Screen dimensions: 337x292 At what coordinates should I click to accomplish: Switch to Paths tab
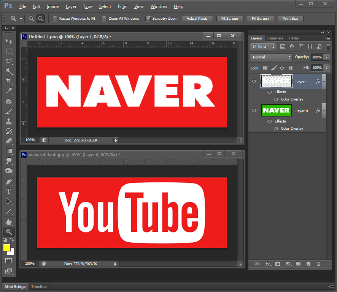pyautogui.click(x=294, y=38)
